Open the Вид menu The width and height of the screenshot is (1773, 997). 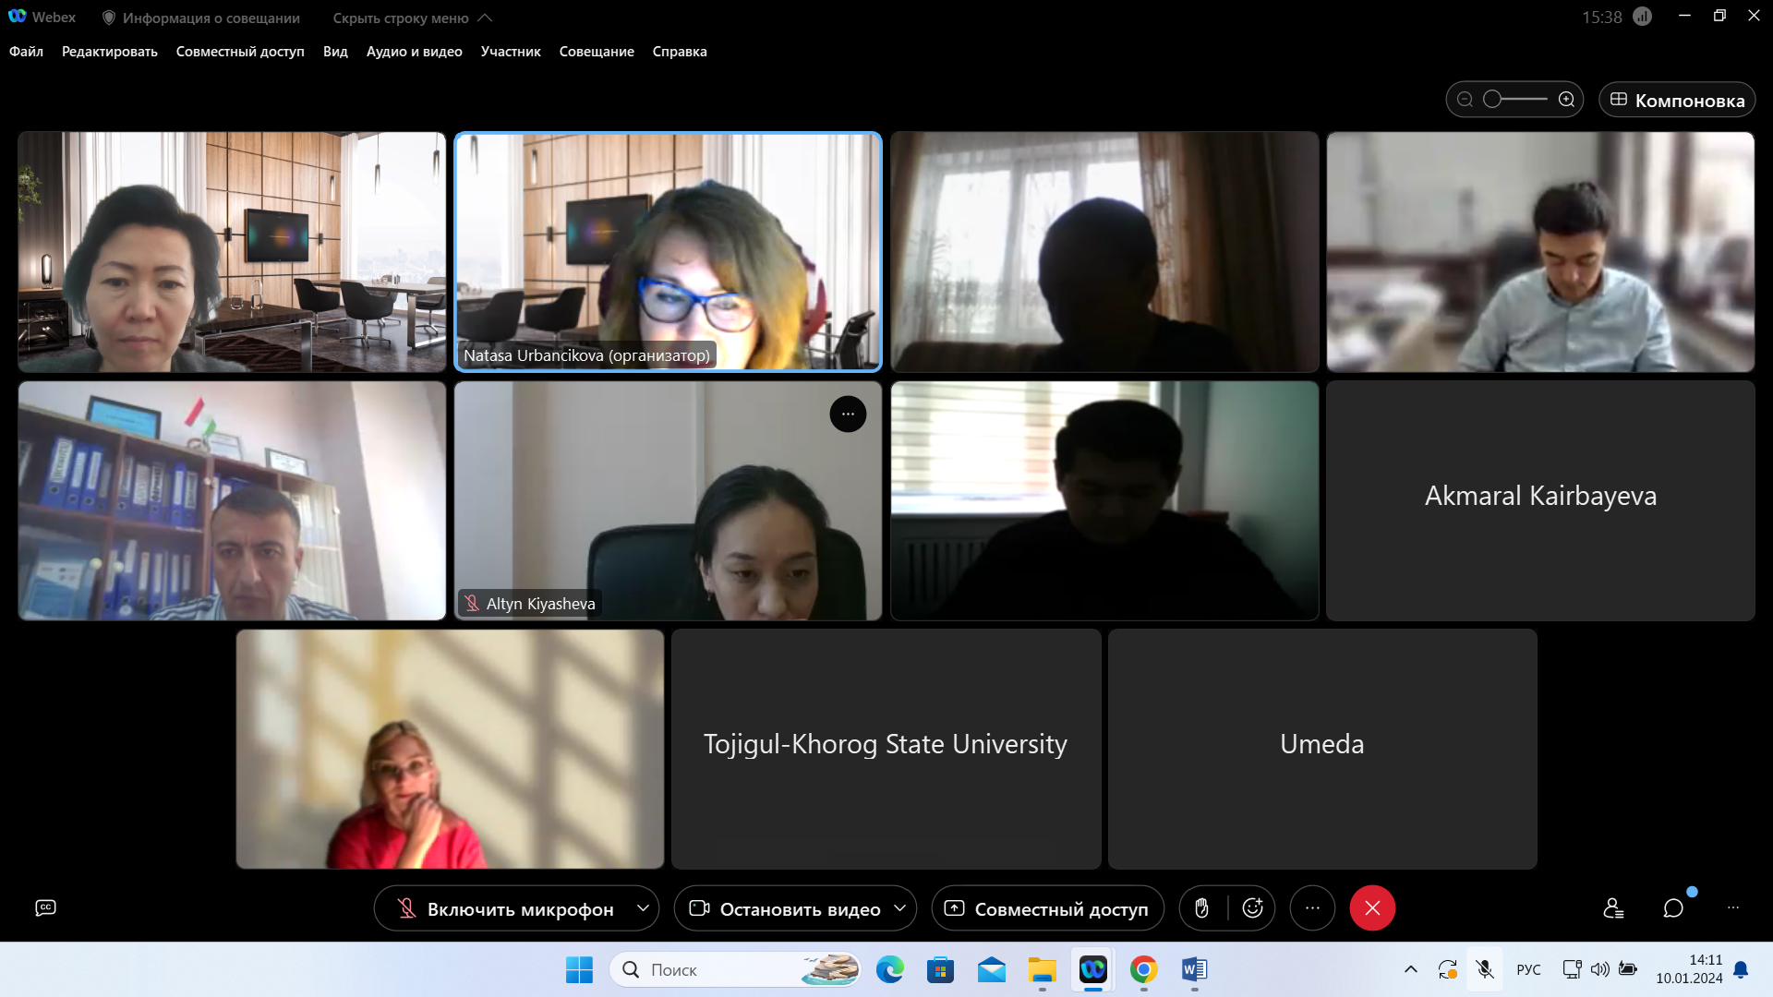[335, 52]
